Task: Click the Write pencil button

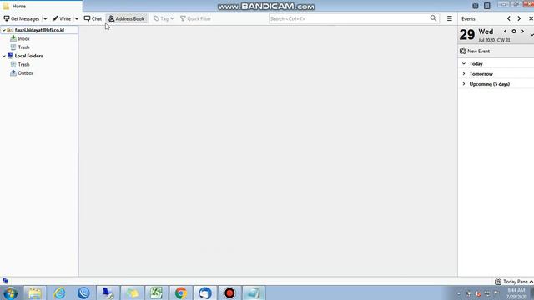Action: (x=62, y=18)
